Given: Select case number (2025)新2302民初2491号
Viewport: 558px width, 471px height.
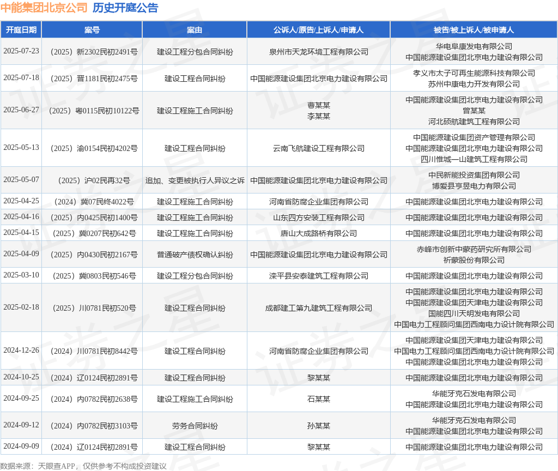Looking at the screenshot, I should point(94,52).
